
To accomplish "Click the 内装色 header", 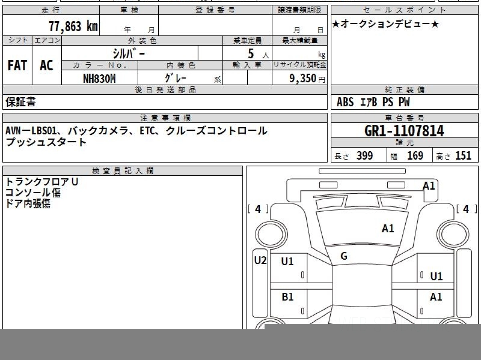I will pyautogui.click(x=180, y=65).
